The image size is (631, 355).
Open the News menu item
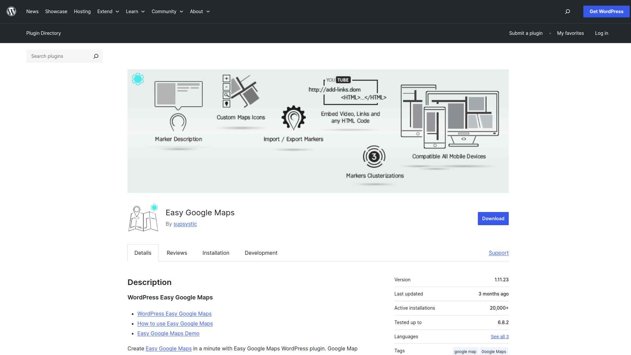click(32, 12)
